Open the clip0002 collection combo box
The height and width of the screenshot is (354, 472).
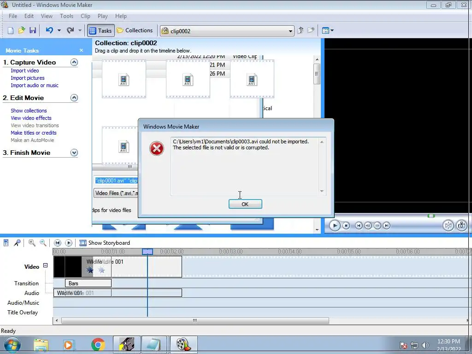(x=227, y=31)
